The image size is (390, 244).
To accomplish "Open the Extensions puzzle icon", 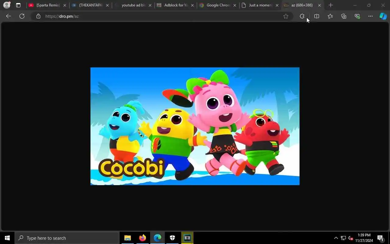I will coord(302,16).
